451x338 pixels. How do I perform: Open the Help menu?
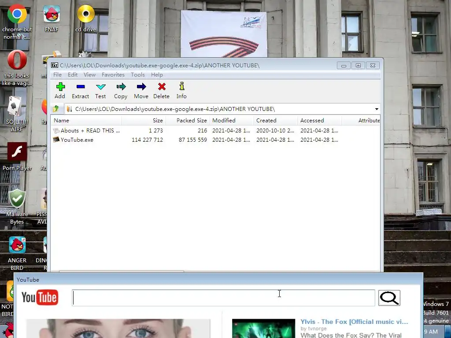pos(157,75)
